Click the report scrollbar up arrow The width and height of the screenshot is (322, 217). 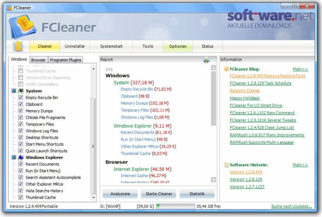213,68
